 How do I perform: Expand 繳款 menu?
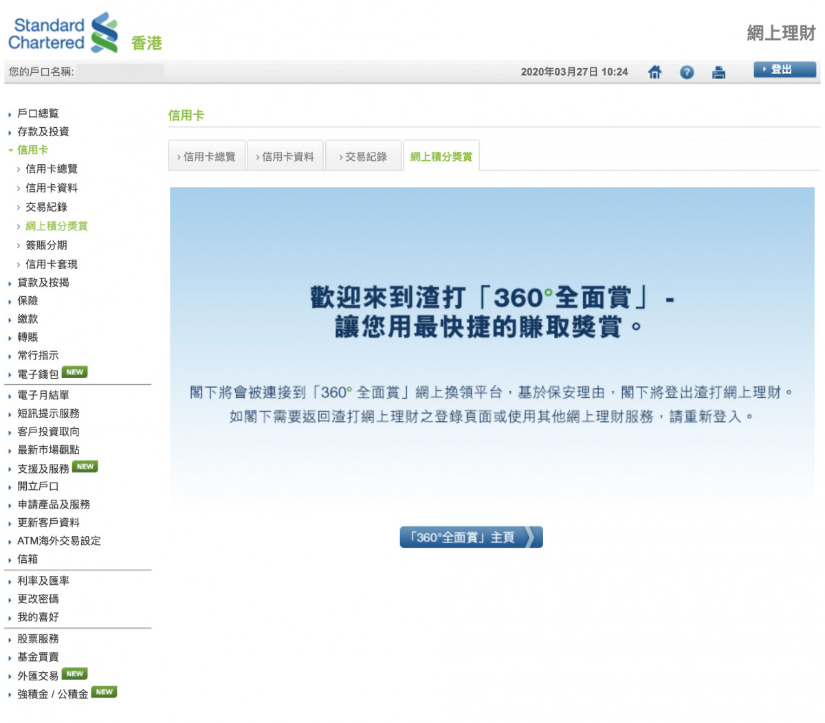tap(27, 319)
